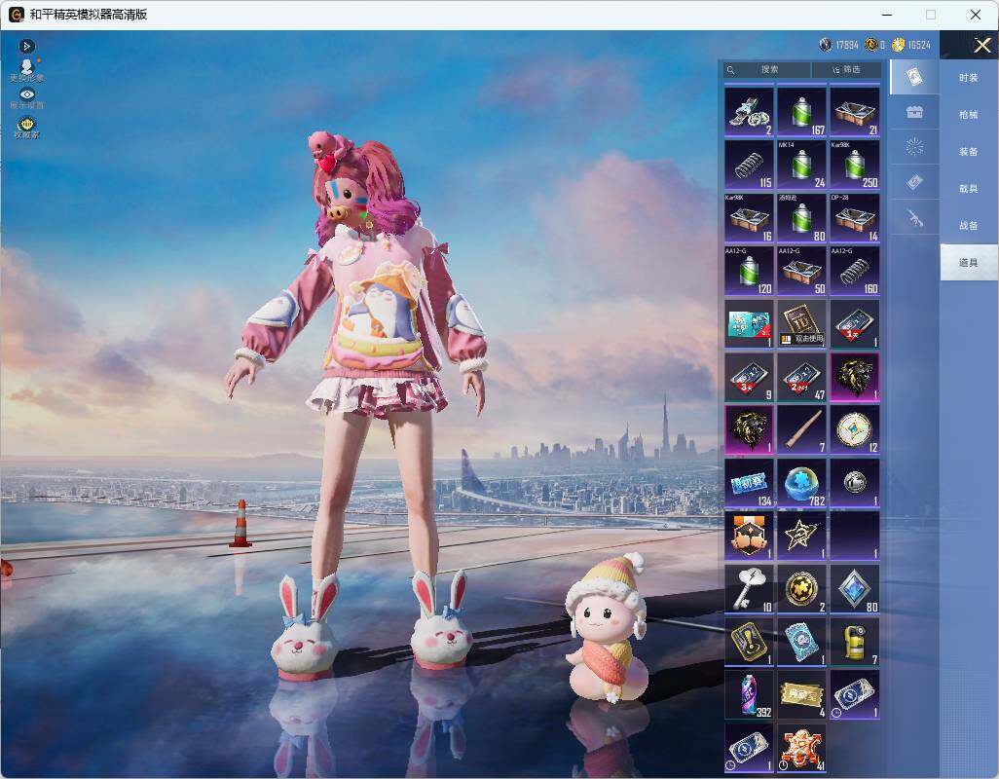This screenshot has height=779, width=999.
Task: Switch to the 装备 equipment tab
Action: tap(969, 152)
